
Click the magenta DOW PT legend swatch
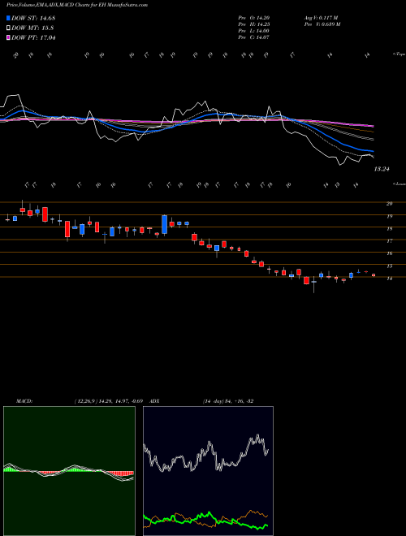tap(8, 37)
